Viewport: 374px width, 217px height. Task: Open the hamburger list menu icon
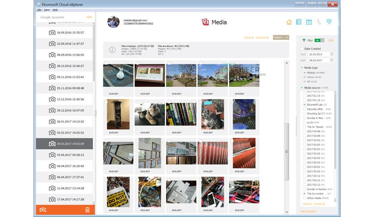click(x=329, y=22)
